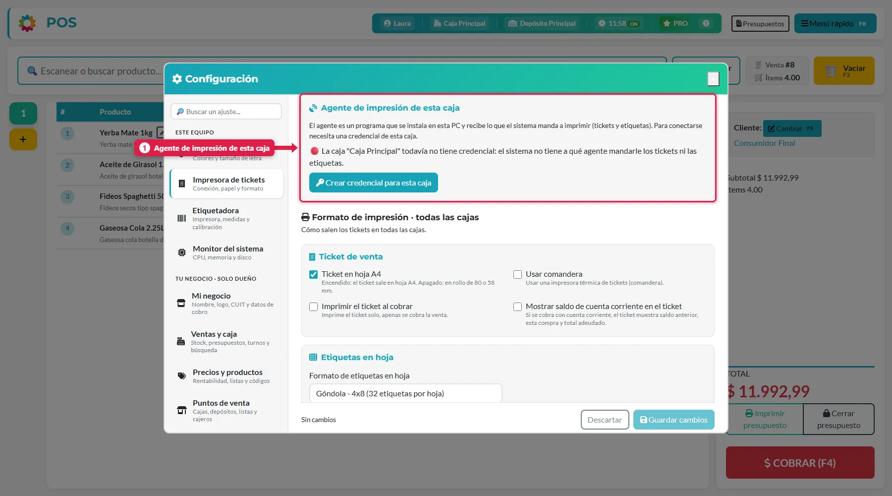Click Cerrar presupuesto button
Screen dimensions: 892x496
coord(838,419)
